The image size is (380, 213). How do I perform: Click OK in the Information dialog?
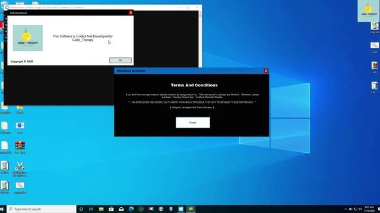120,60
